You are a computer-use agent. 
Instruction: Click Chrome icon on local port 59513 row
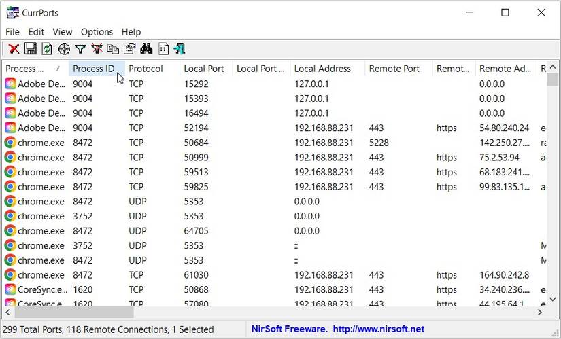10,172
